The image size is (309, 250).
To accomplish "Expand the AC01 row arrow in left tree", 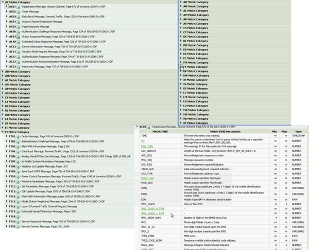I will coord(7,6).
